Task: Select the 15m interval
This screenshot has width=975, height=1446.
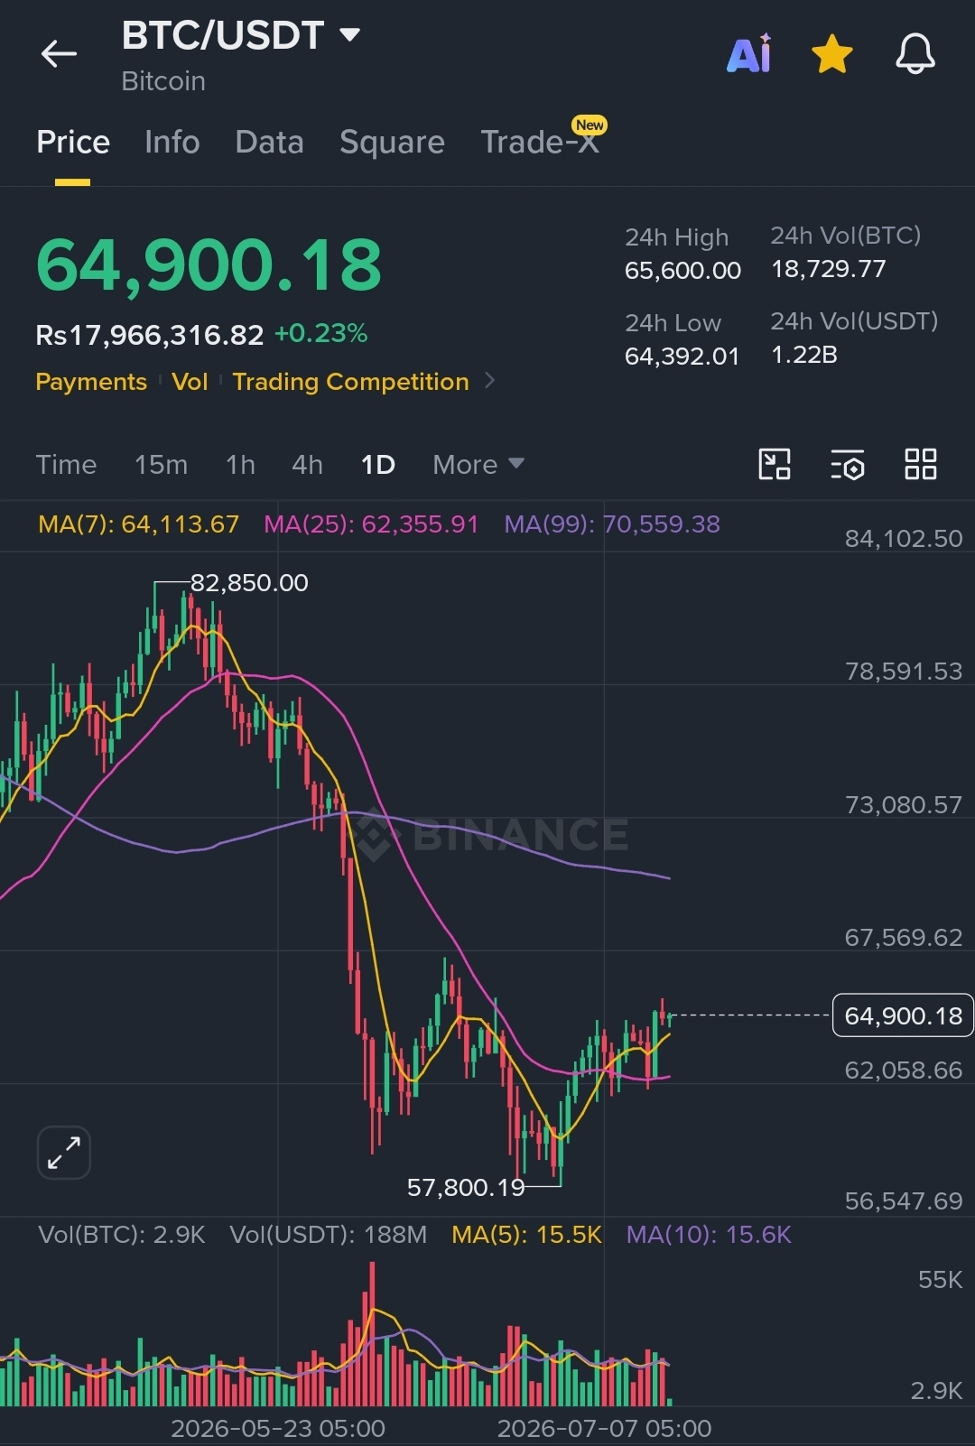Action: tap(161, 464)
